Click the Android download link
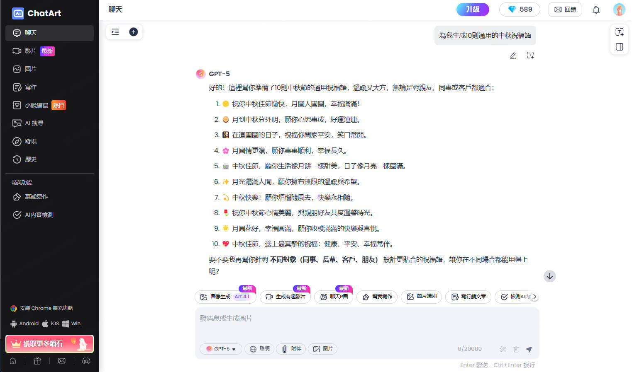Image resolution: width=632 pixels, height=372 pixels. click(x=24, y=324)
